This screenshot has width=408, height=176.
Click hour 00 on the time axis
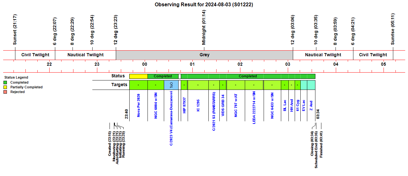coord(145,64)
